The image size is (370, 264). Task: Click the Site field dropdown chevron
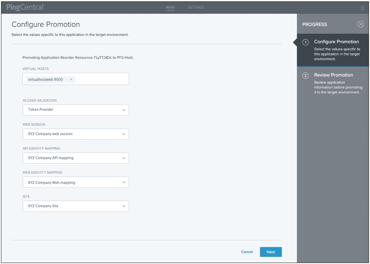[123, 206]
